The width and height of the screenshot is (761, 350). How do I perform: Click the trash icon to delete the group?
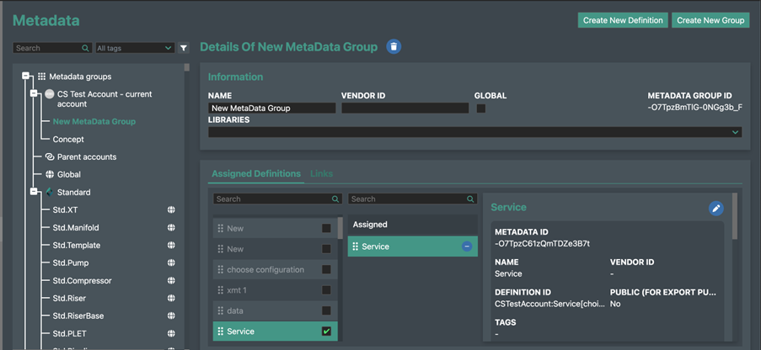(394, 47)
